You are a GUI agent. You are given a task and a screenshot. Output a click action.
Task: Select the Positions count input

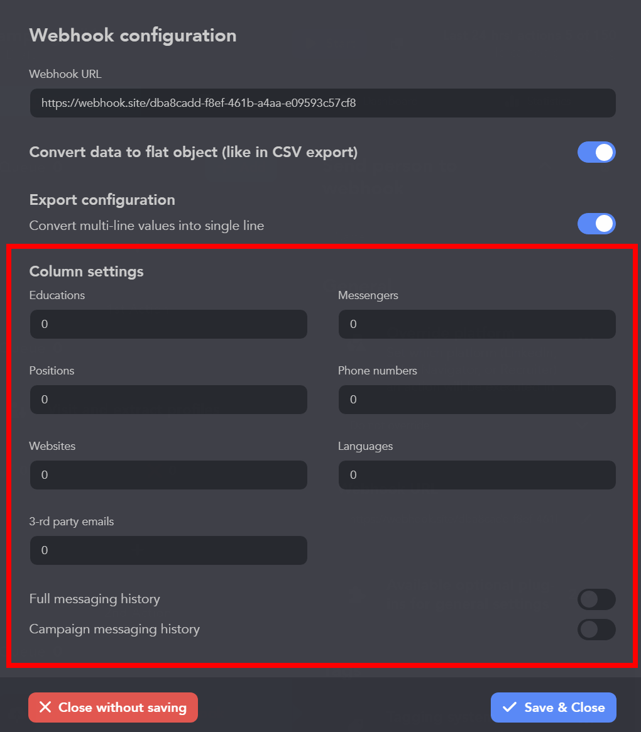click(168, 400)
